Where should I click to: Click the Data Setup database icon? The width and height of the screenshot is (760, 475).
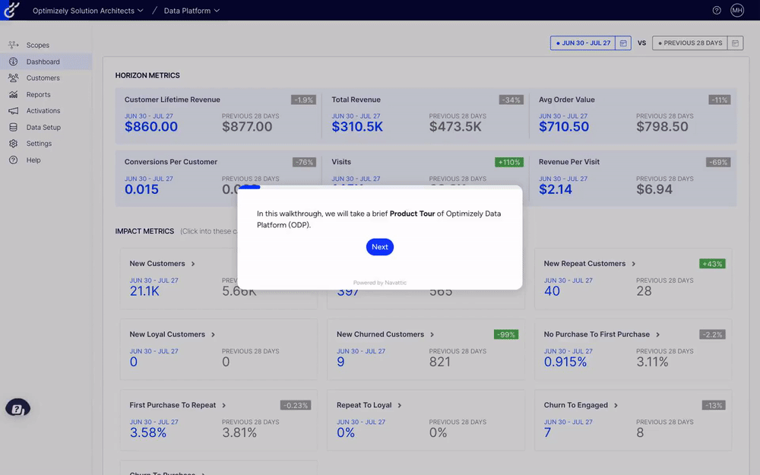tap(14, 127)
